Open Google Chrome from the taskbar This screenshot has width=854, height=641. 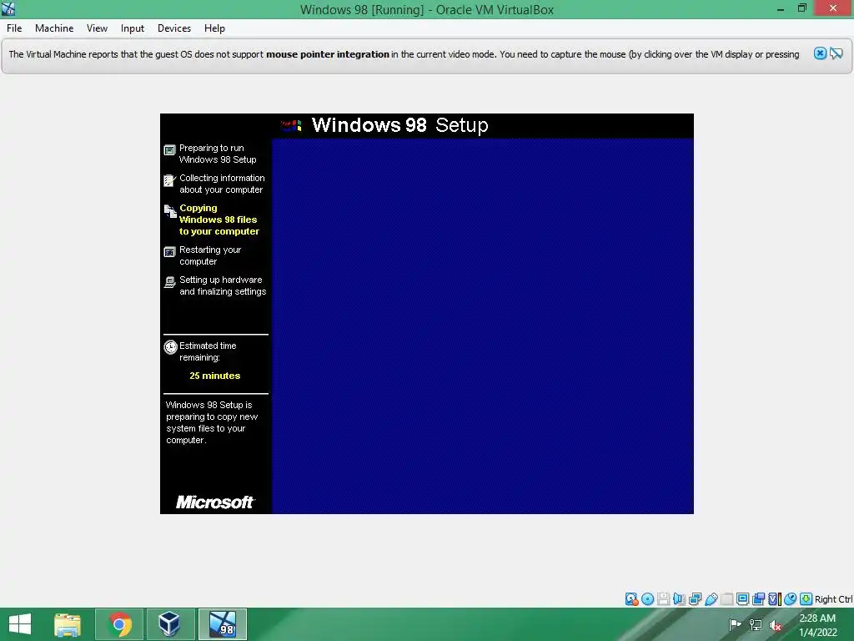[x=120, y=624]
